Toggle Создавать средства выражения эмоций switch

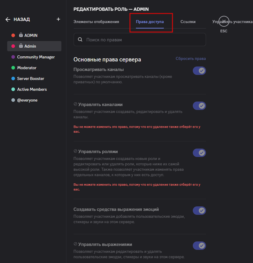[x=199, y=211]
